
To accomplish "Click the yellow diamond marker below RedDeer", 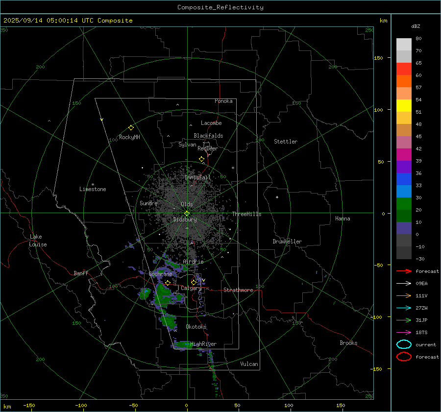I will (x=201, y=159).
